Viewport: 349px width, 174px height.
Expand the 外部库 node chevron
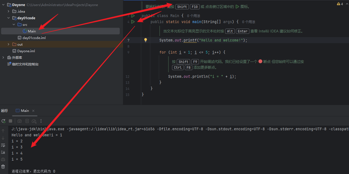pyautogui.click(x=3, y=57)
